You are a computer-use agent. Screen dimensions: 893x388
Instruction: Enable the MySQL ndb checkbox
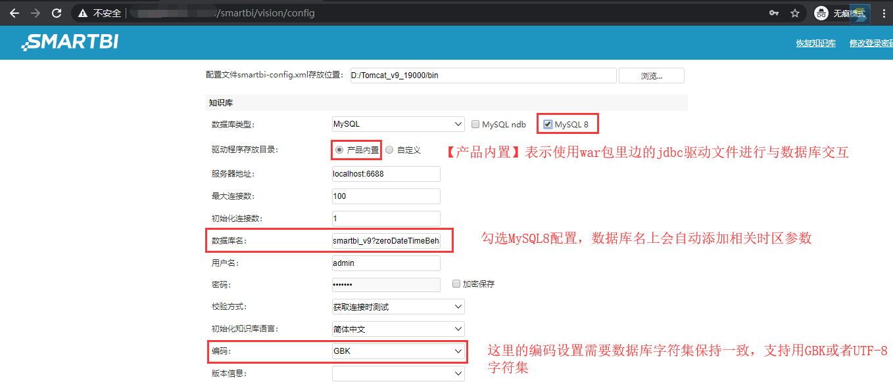pyautogui.click(x=476, y=124)
